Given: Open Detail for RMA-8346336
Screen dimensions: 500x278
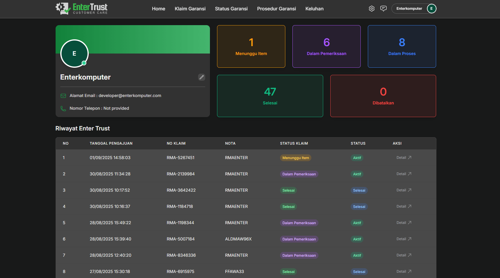Looking at the screenshot, I should pos(404,255).
